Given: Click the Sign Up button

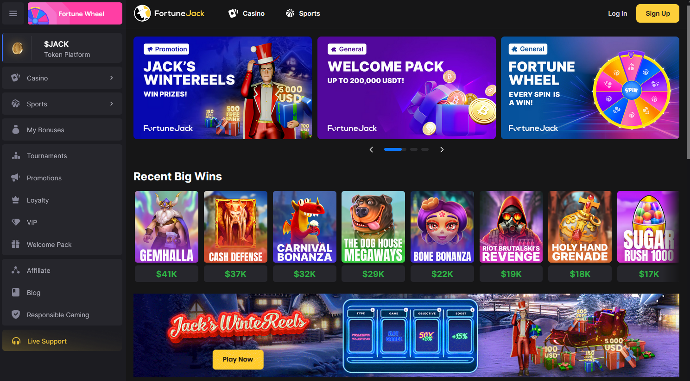Looking at the screenshot, I should (658, 13).
